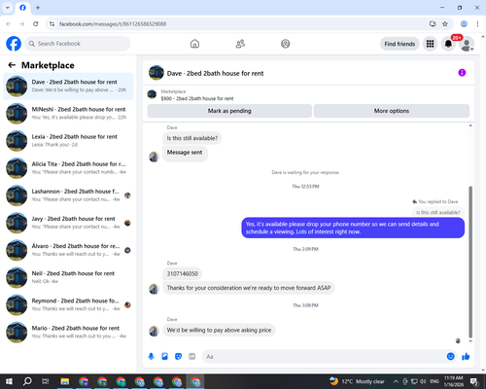Click install app icon in address bar
486x389 pixels.
pyautogui.click(x=433, y=24)
